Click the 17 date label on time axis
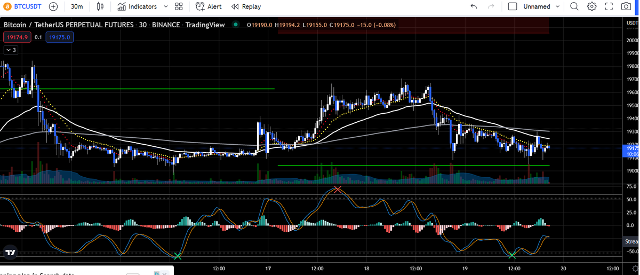Screen dimensions: 640x275 268,268
